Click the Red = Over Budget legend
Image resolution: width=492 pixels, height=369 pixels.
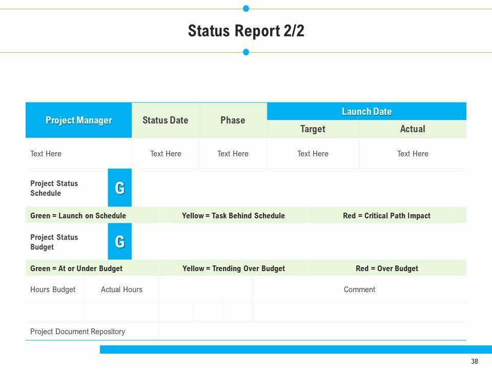387,269
